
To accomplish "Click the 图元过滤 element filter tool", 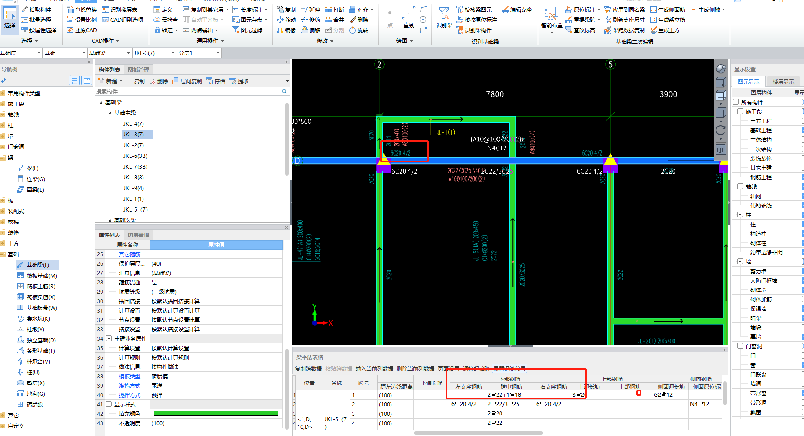I will tap(248, 30).
